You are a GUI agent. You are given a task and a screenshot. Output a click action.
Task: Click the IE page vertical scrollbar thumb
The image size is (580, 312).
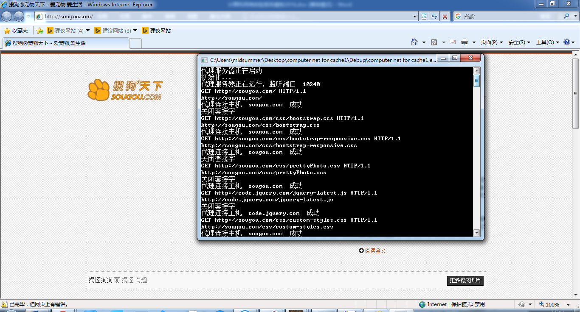click(576, 94)
